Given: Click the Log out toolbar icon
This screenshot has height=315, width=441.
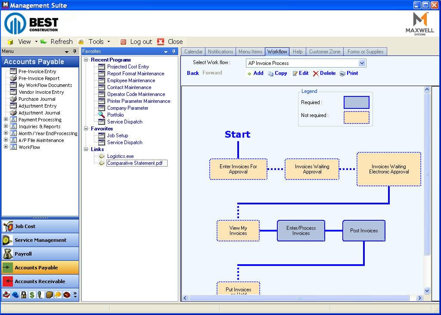Looking at the screenshot, I should (123, 42).
